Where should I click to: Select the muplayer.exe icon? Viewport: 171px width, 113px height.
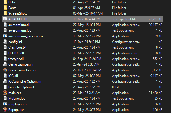click(5, 104)
